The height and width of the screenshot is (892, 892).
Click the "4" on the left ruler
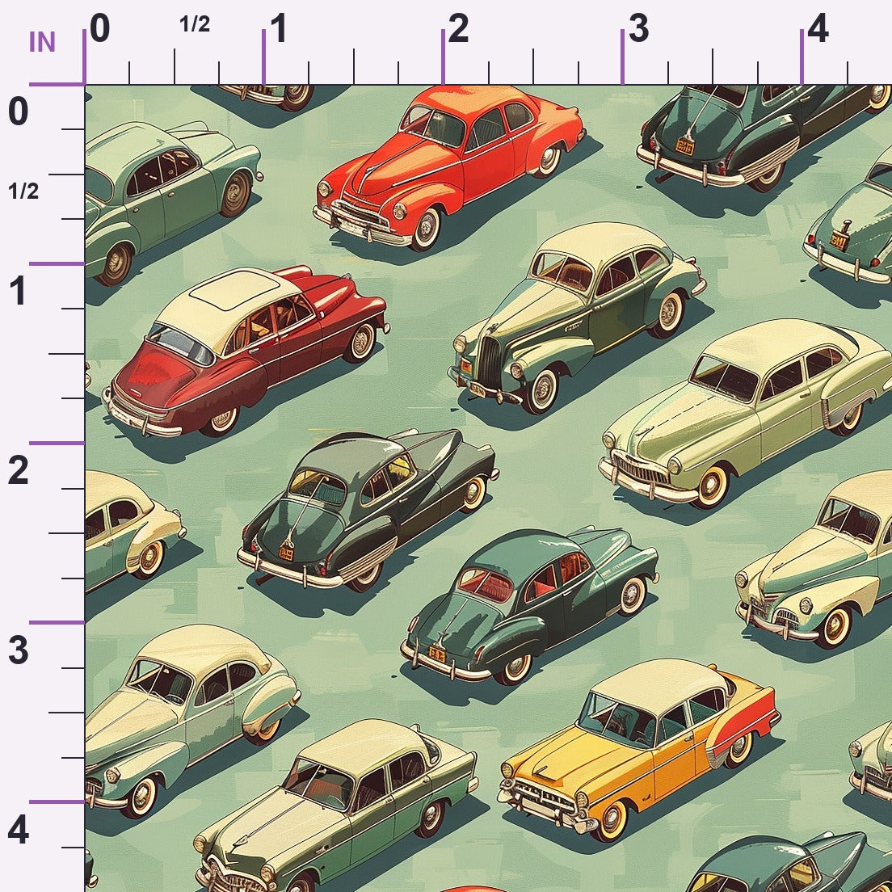tap(19, 830)
